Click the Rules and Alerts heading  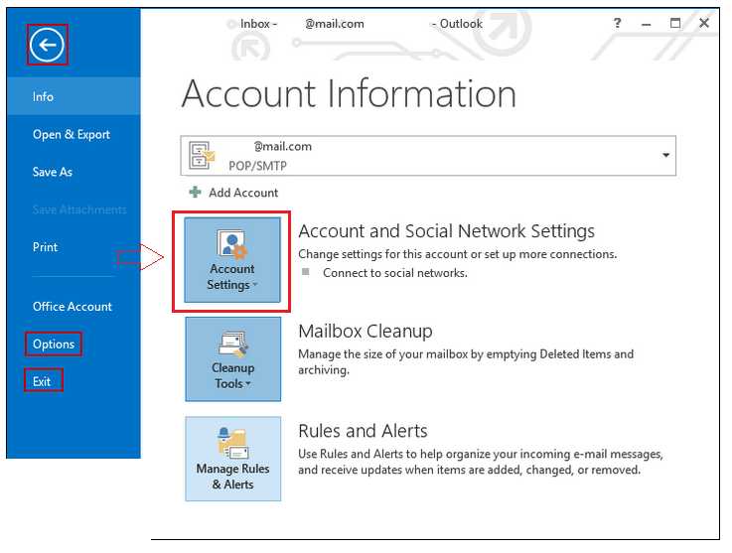pos(363,431)
